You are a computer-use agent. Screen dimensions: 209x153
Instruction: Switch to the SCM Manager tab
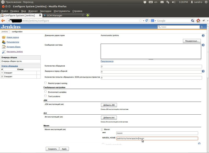64,15
